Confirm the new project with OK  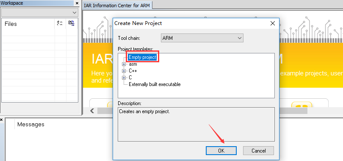[x=221, y=151]
